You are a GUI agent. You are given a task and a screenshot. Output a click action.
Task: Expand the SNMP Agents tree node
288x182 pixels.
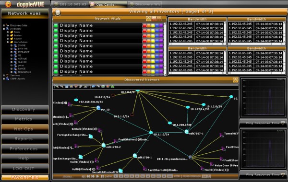4,79
